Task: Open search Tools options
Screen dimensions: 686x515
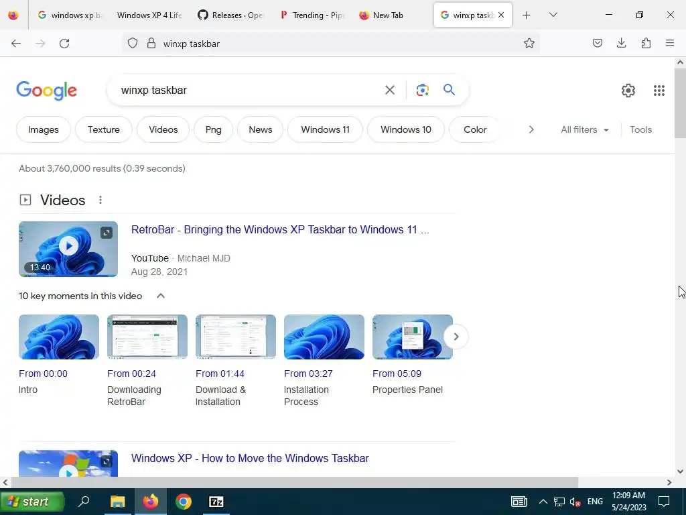Action: click(640, 129)
